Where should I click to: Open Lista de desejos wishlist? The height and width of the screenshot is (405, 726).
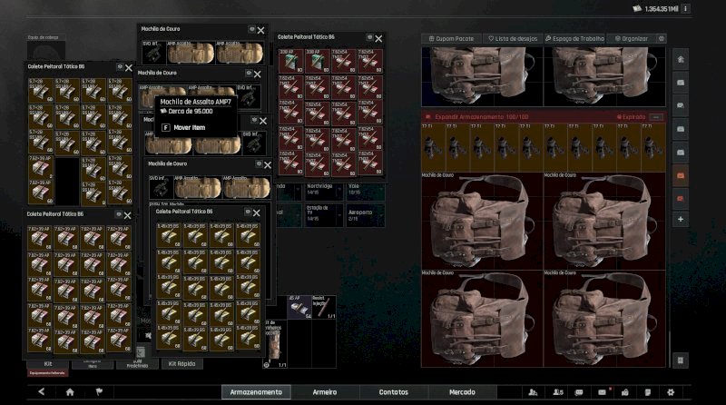pos(514,39)
